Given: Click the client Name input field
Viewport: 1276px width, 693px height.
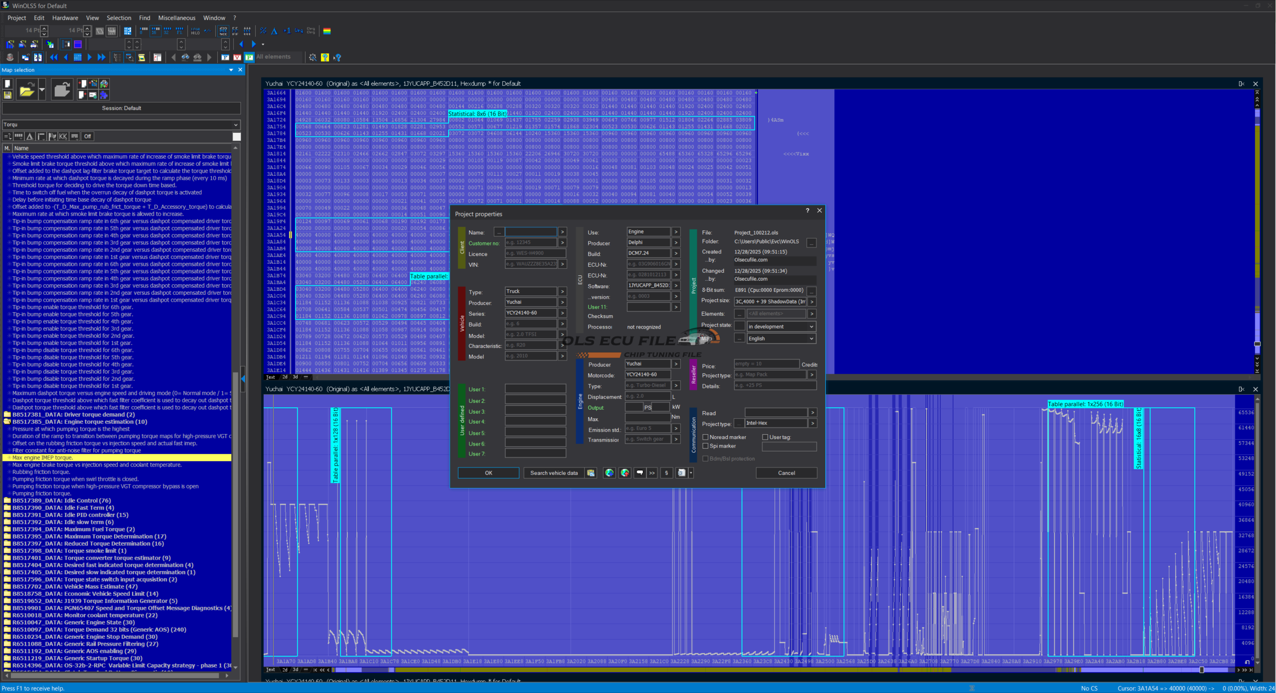Looking at the screenshot, I should pos(530,232).
